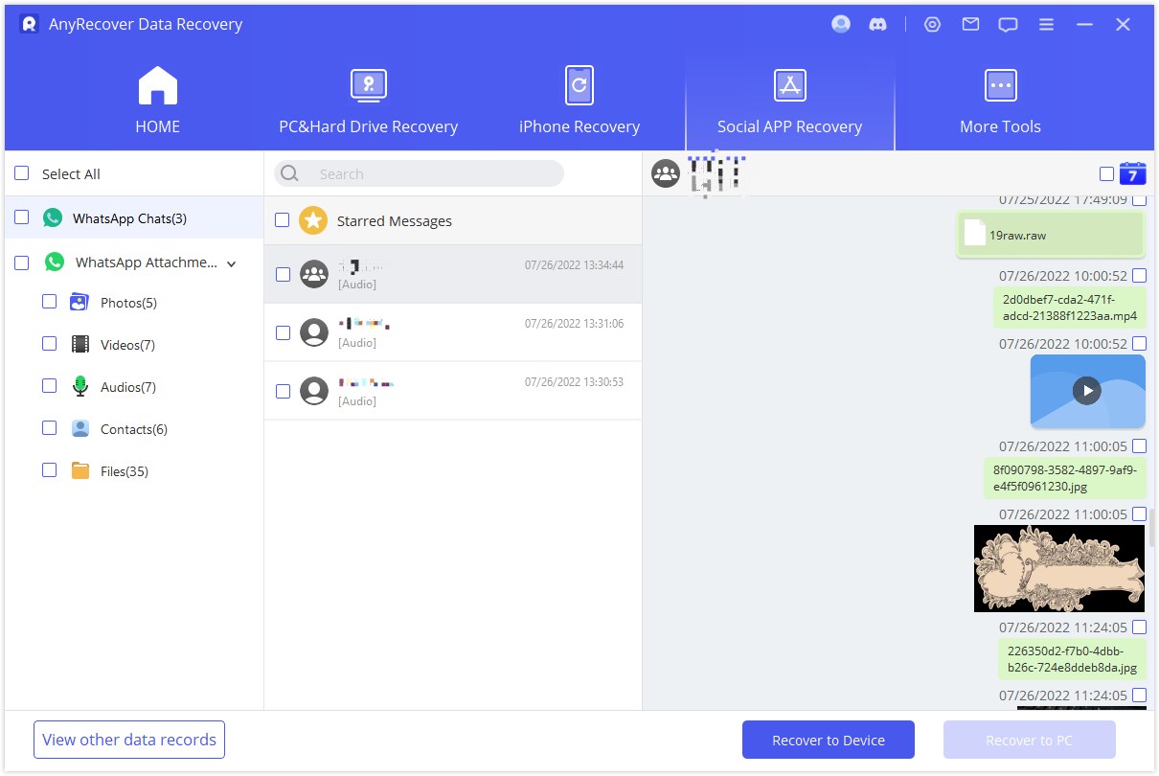Screen dimensions: 1159x776
Task: Play the video message thumbnail
Action: coord(1086,391)
